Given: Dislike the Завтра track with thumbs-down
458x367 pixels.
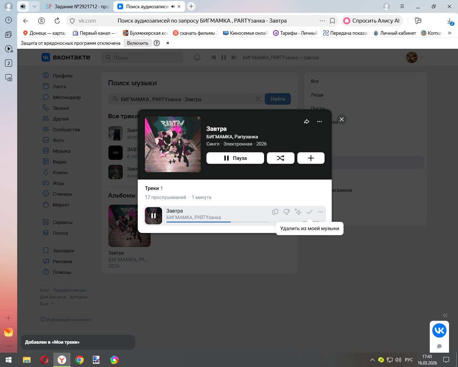Looking at the screenshot, I should pos(287,212).
